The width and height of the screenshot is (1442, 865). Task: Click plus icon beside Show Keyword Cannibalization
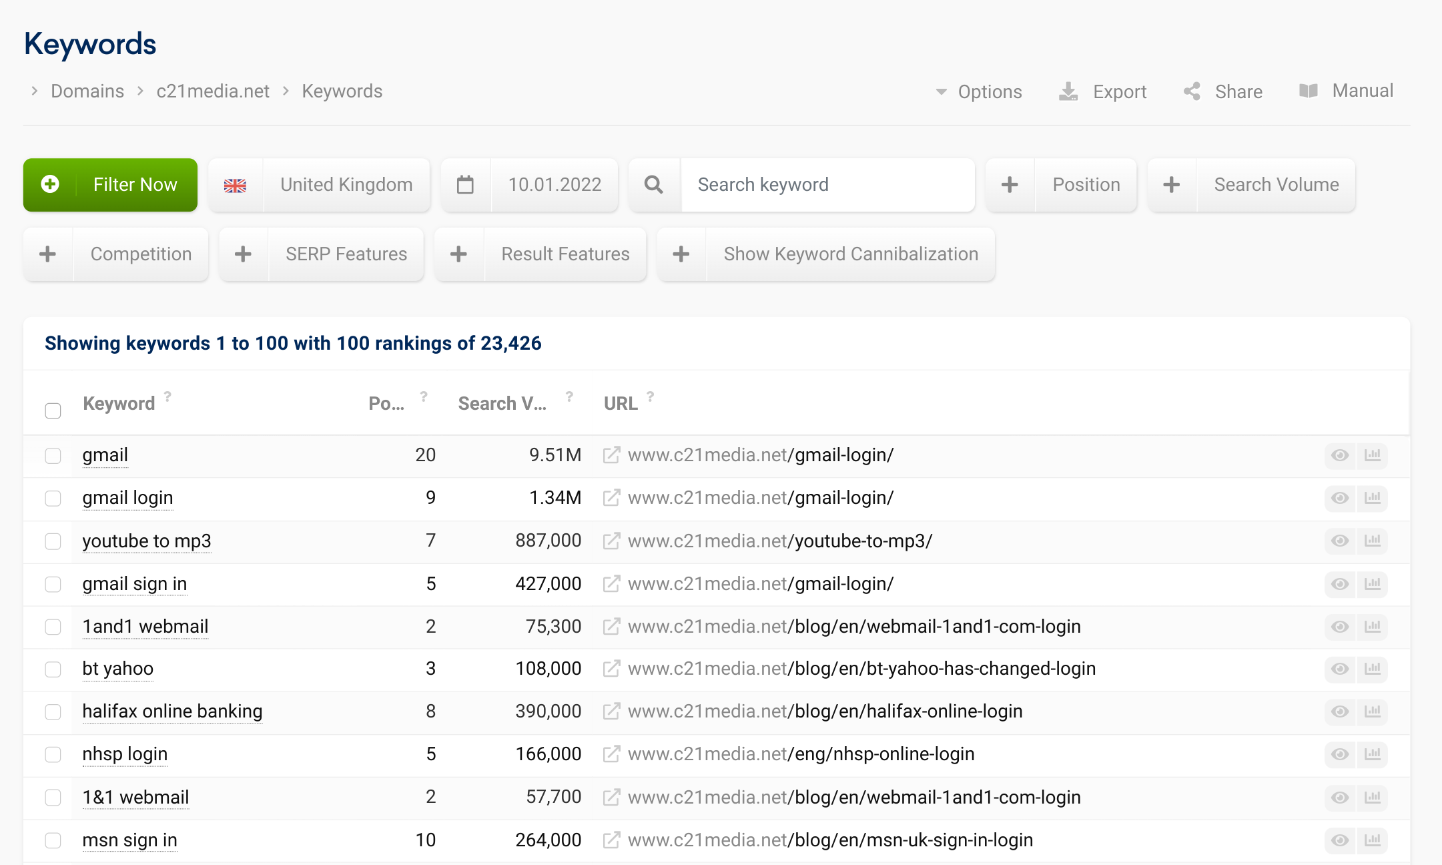681,254
